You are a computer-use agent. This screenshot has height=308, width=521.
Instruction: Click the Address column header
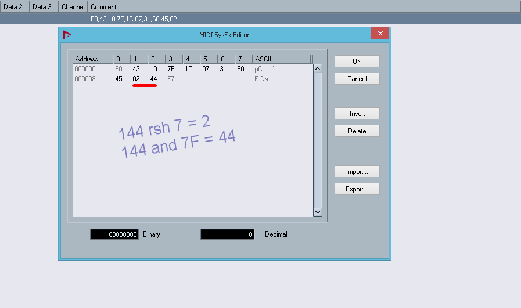pyautogui.click(x=93, y=59)
